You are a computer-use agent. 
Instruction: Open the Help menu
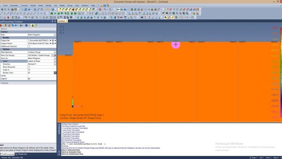[93, 6]
